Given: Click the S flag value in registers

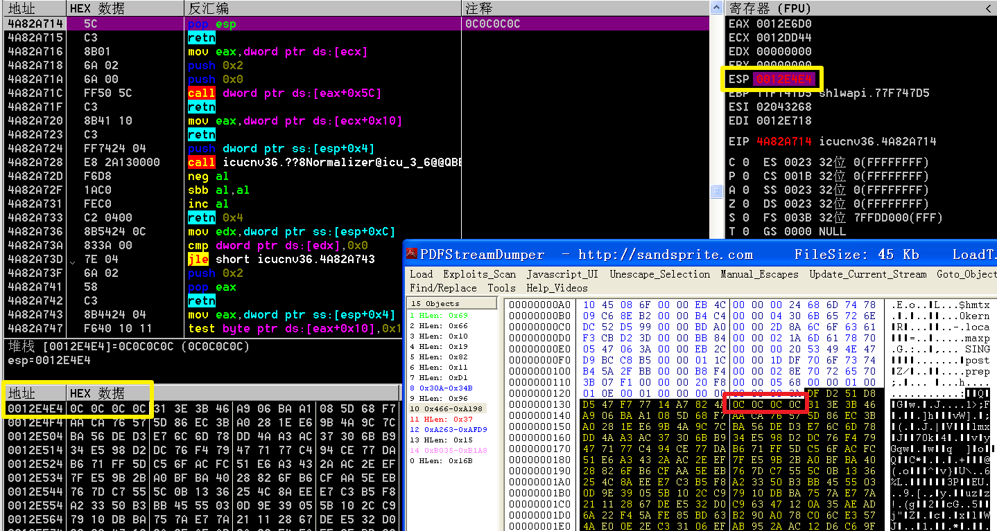Looking at the screenshot, I should [745, 217].
